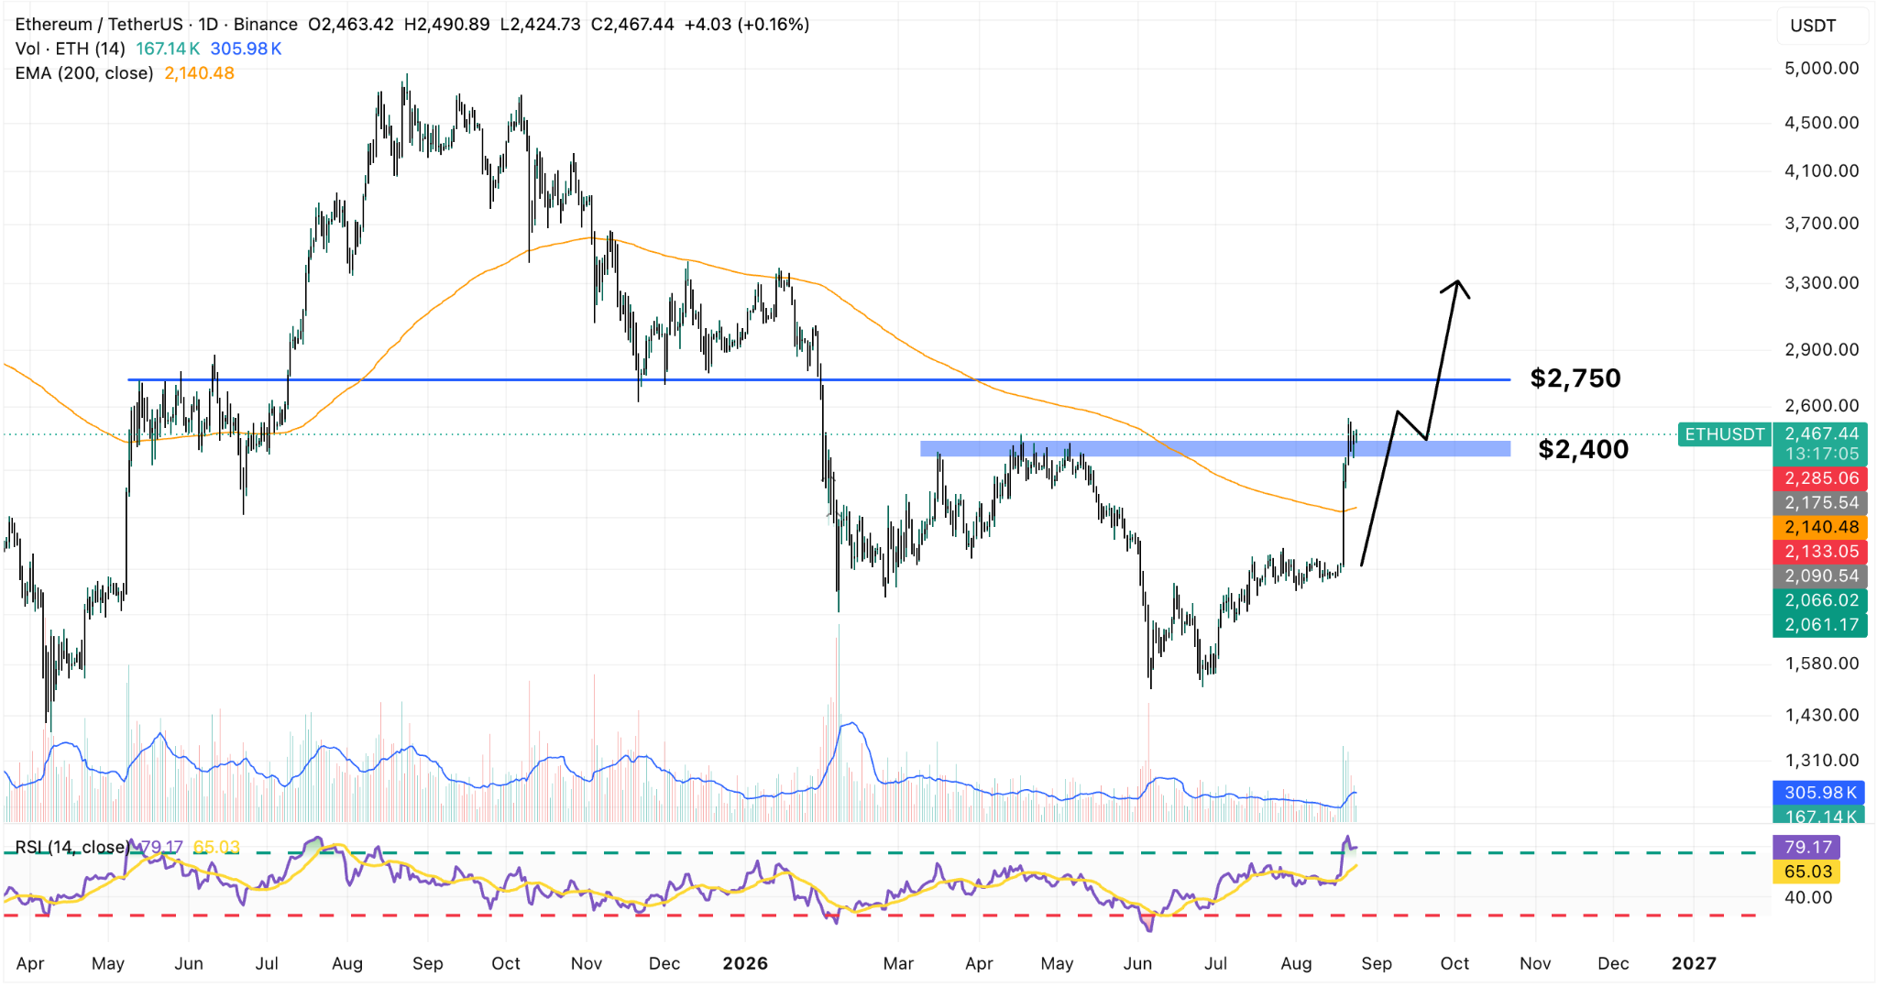Screen dimensions: 1877x987
Task: Click the O2,463.42 open value in header
Action: (x=351, y=25)
